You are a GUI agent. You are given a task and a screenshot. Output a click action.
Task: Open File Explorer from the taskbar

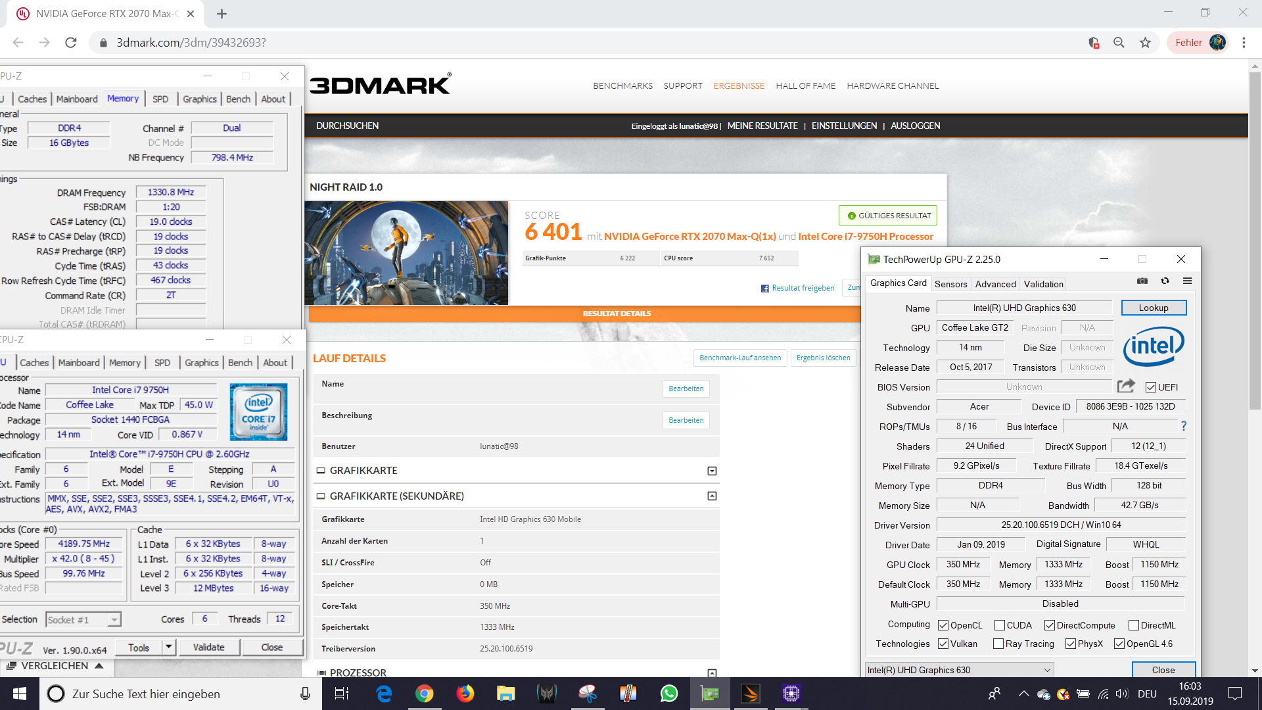pos(505,694)
